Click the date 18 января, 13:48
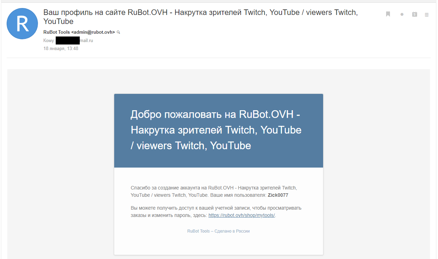The height and width of the screenshot is (259, 438). tap(61, 49)
